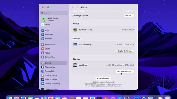Viewport: 177px width, 99px height.
Task: Open Safari from the Dock
Action: tap(23, 98)
